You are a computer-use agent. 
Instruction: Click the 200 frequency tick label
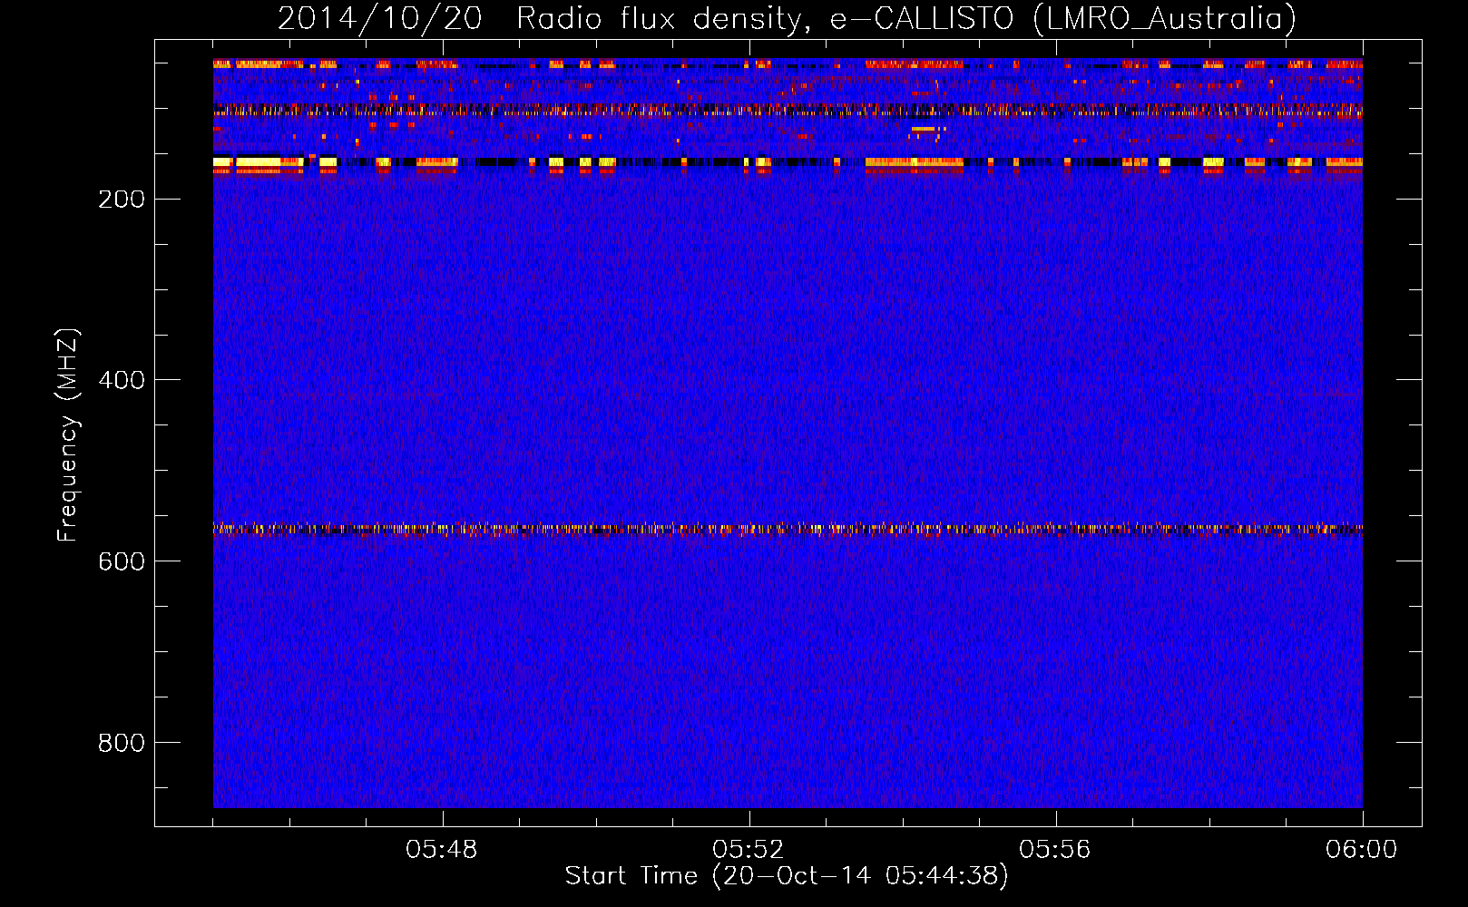click(x=122, y=200)
